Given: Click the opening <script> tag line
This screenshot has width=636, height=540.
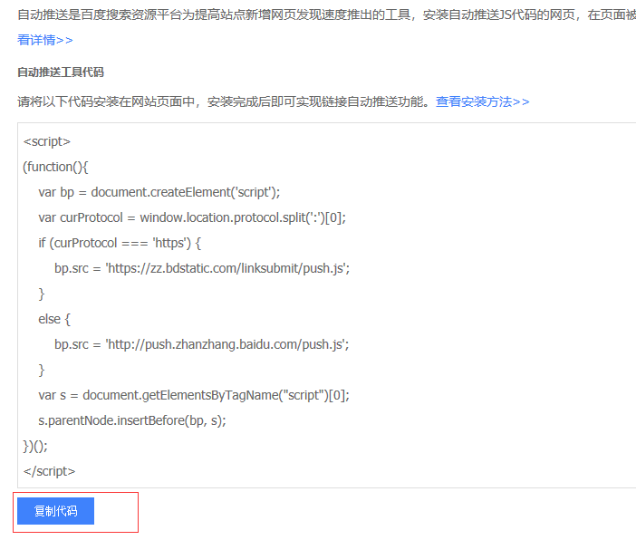Looking at the screenshot, I should click(x=46, y=141).
